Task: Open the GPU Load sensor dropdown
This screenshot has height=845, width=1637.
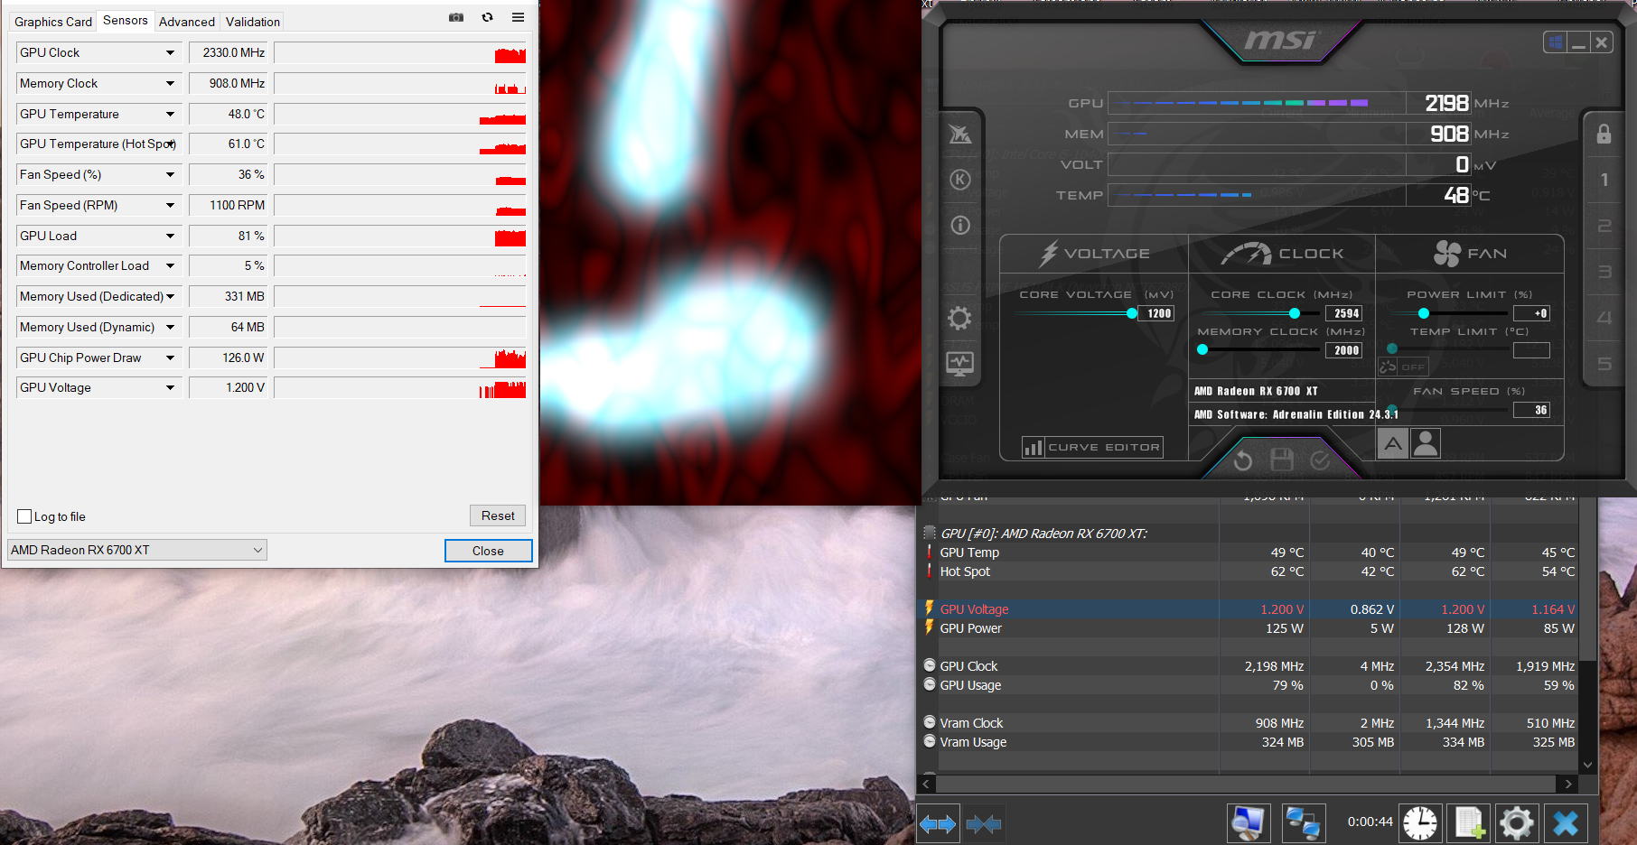Action: click(x=170, y=237)
